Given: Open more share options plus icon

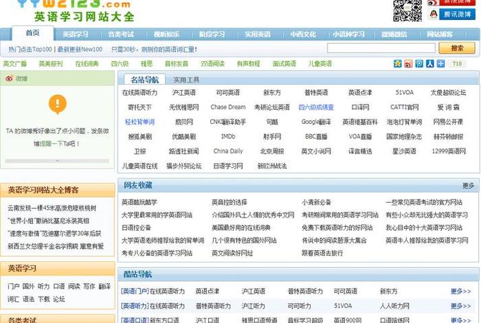Looking at the screenshot, I should (x=440, y=63).
